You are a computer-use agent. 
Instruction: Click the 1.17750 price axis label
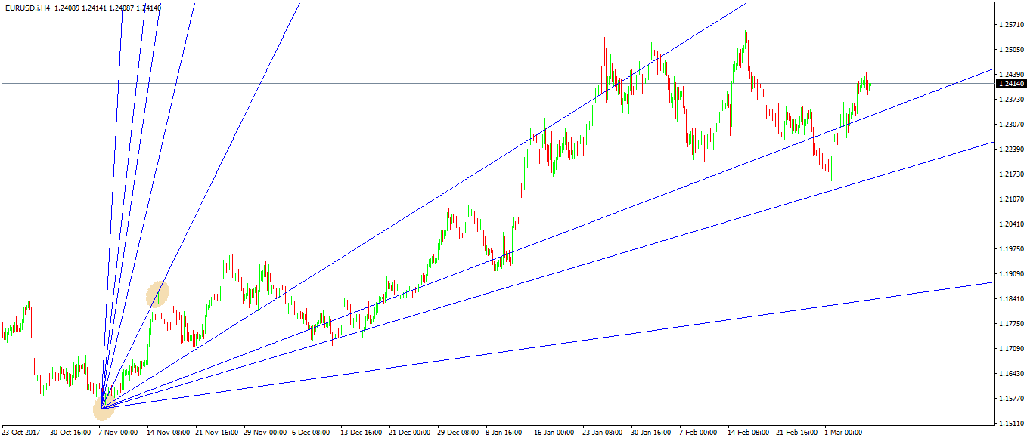click(1011, 324)
